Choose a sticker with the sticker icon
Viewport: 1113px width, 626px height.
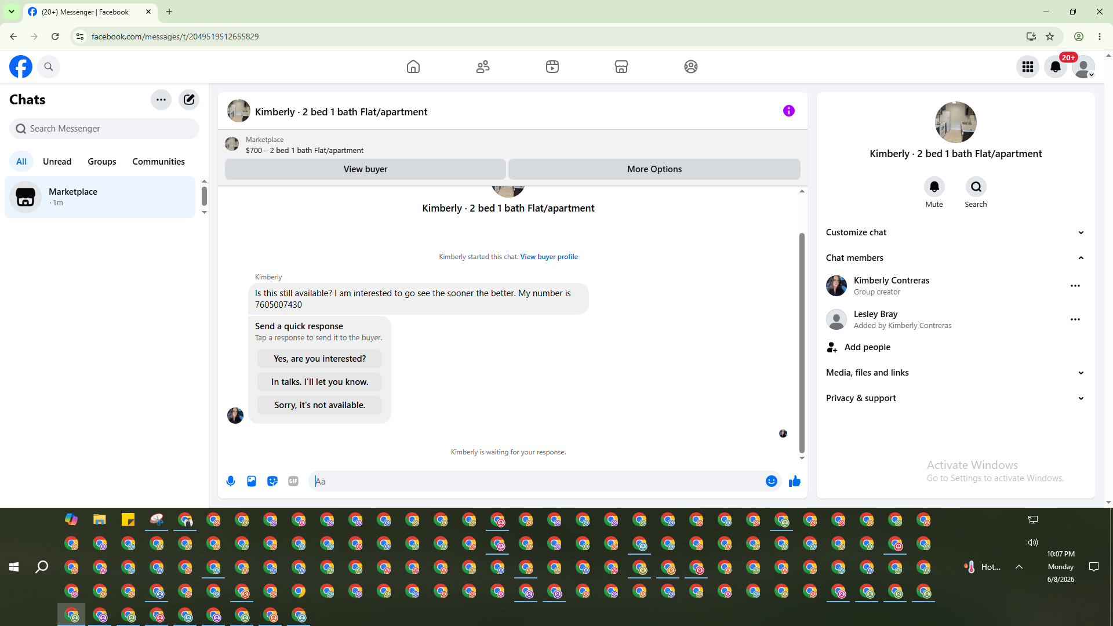click(272, 481)
